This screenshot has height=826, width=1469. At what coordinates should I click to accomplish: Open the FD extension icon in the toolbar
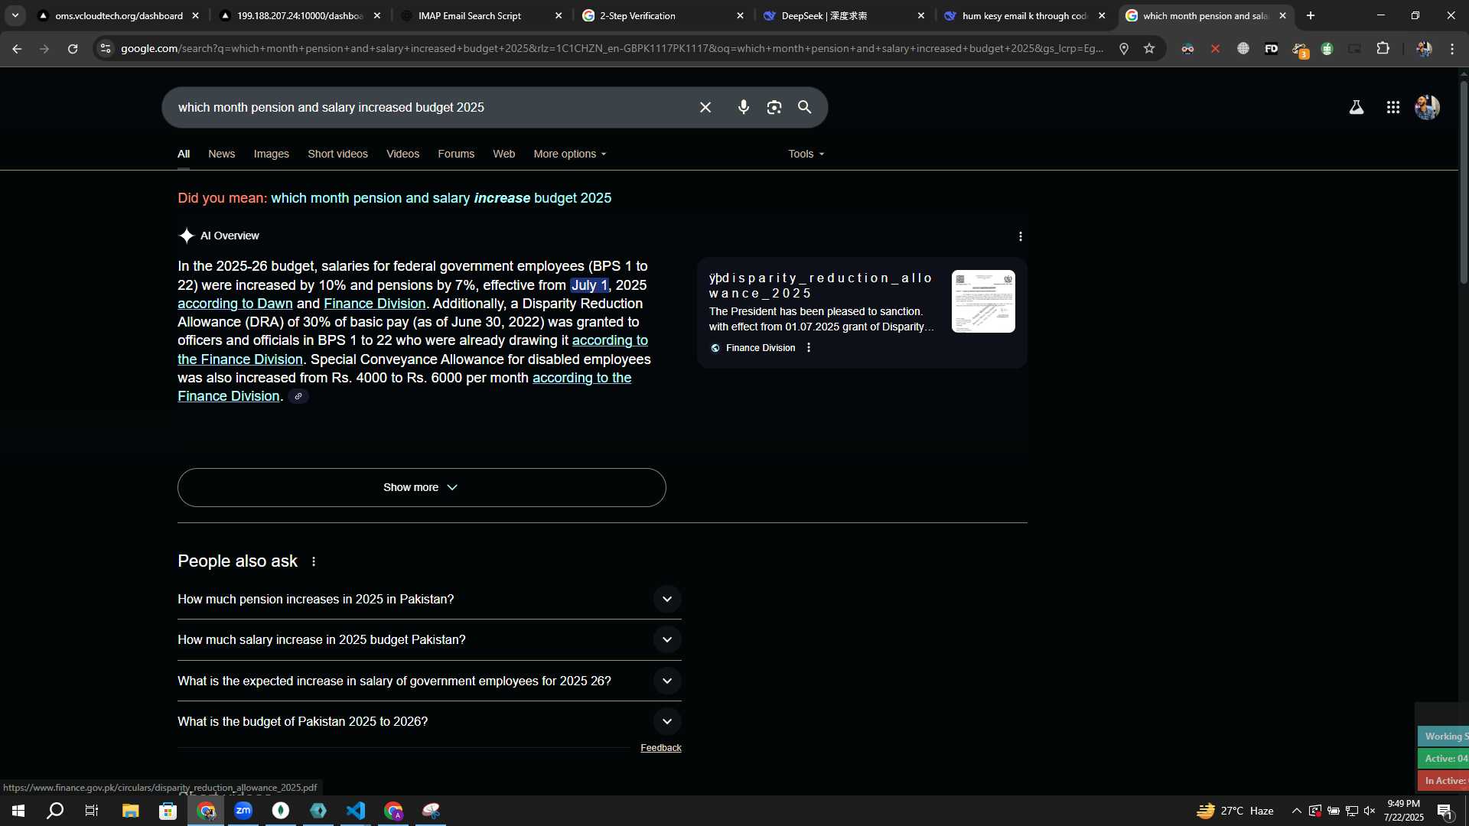coord(1271,48)
